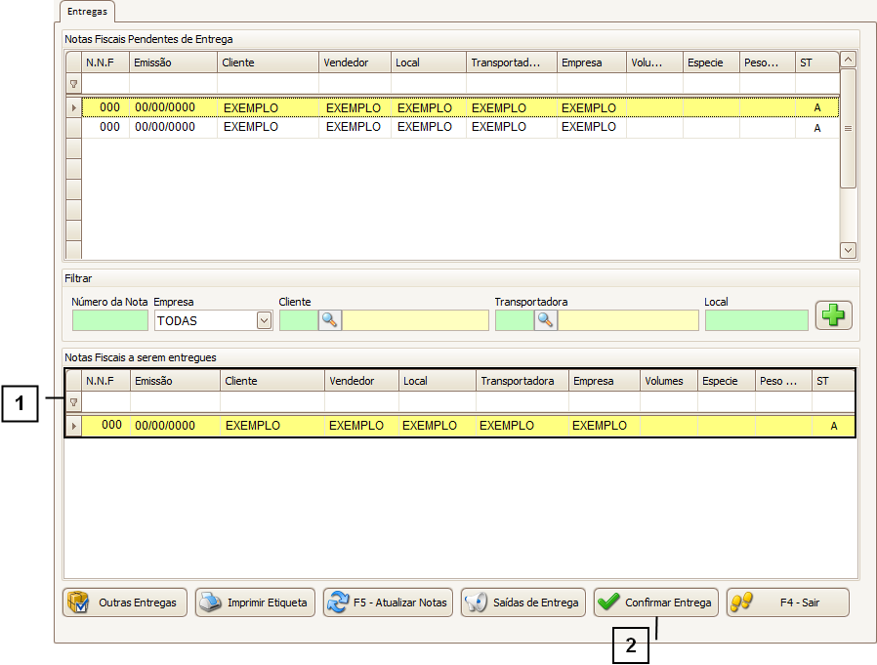The width and height of the screenshot is (877, 665).
Task: Expand the Empresa dropdown showing TODAS
Action: tap(263, 320)
